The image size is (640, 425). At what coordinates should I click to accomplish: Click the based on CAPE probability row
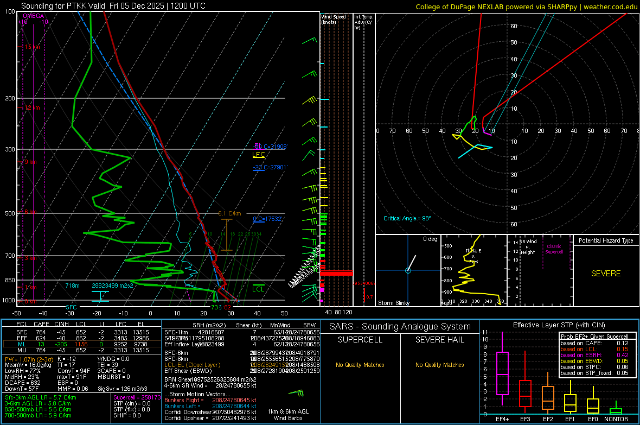[x=594, y=343]
